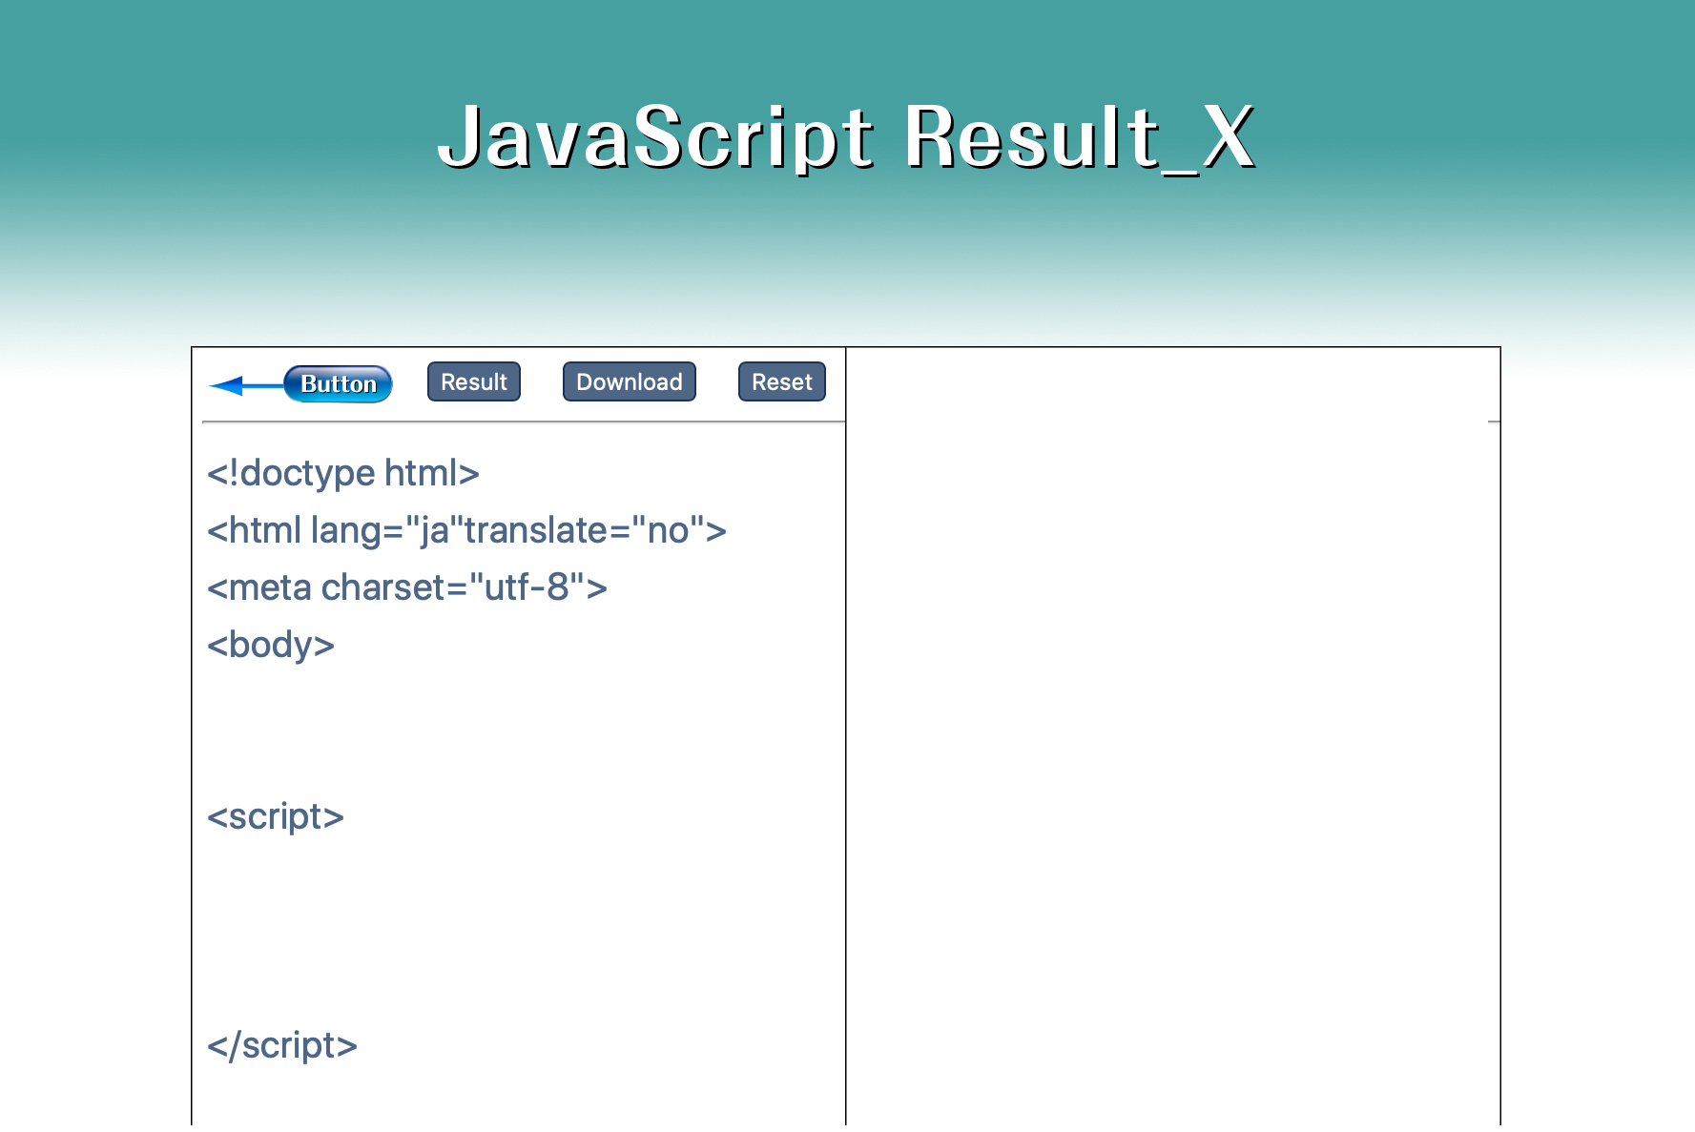Click the "JavaScript Result_X" page heading
1695x1132 pixels.
846,138
